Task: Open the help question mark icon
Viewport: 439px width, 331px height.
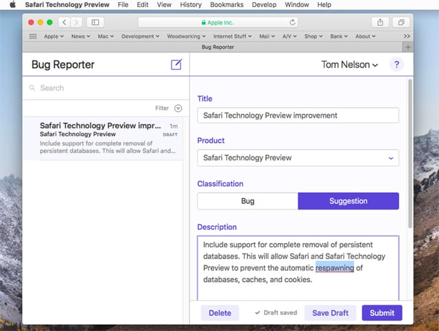Action: [x=396, y=65]
